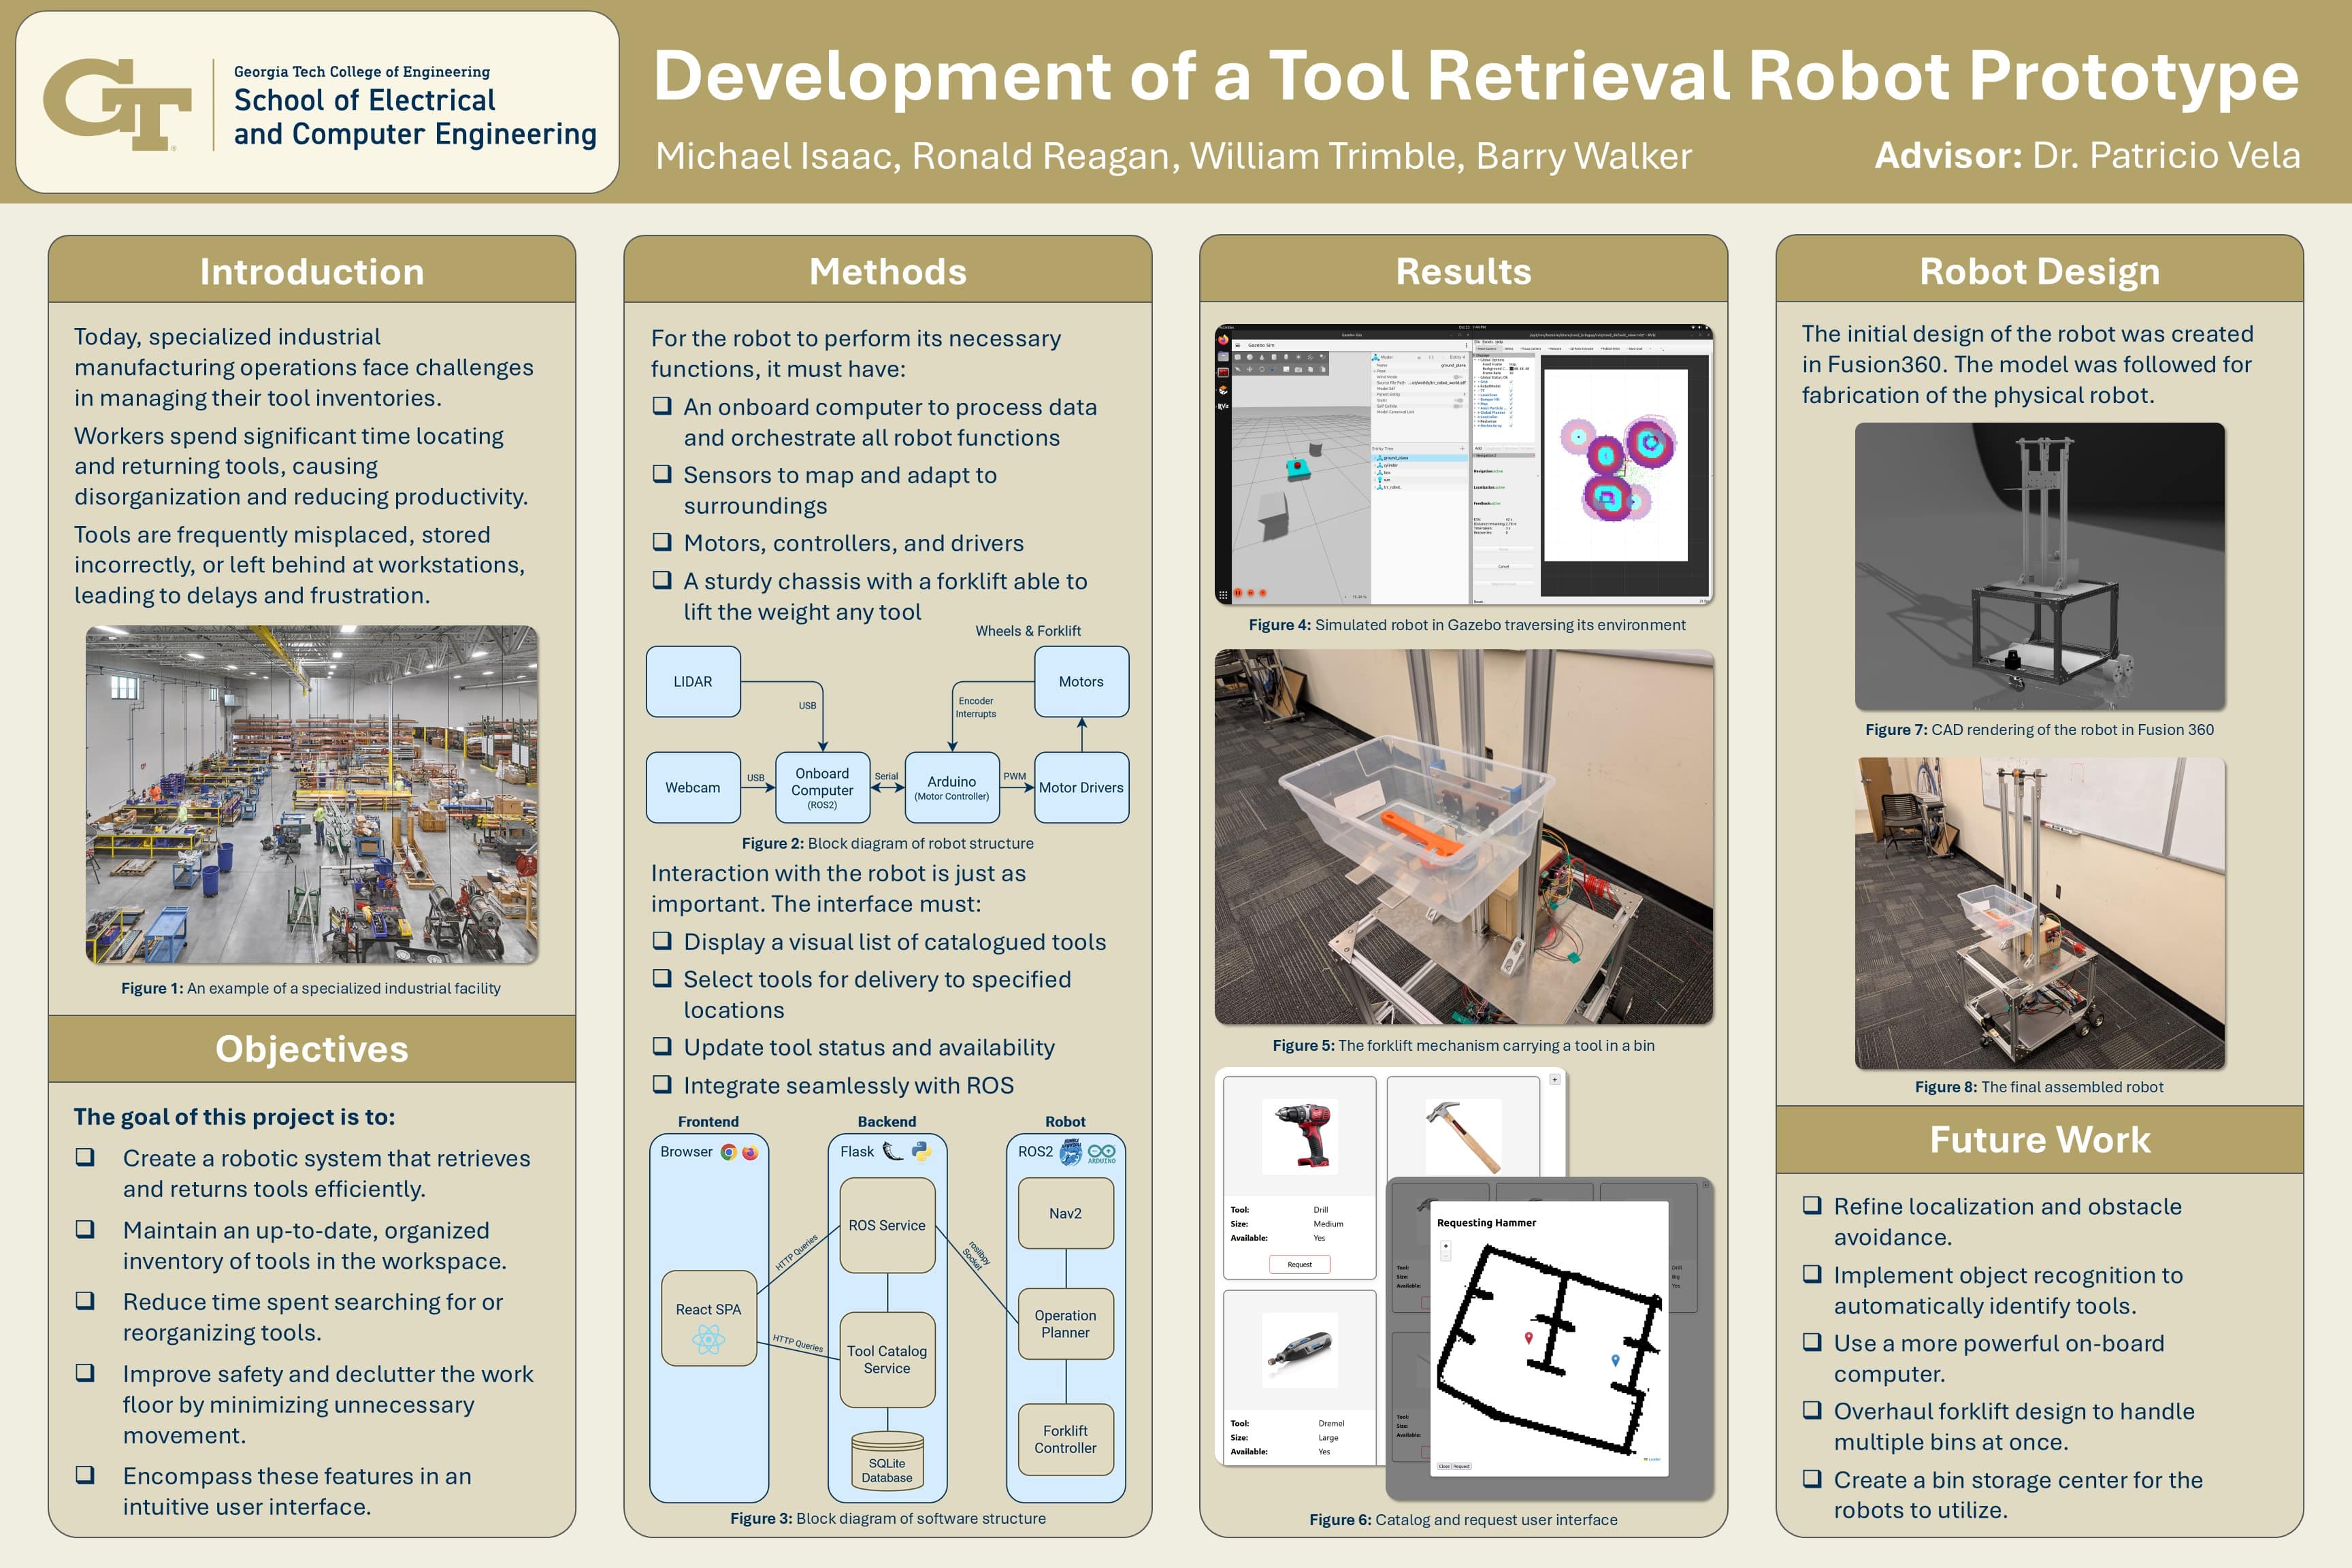The height and width of the screenshot is (1568, 2352).
Task: Click the Chrome icon beside Browser label
Action: pyautogui.click(x=729, y=1152)
